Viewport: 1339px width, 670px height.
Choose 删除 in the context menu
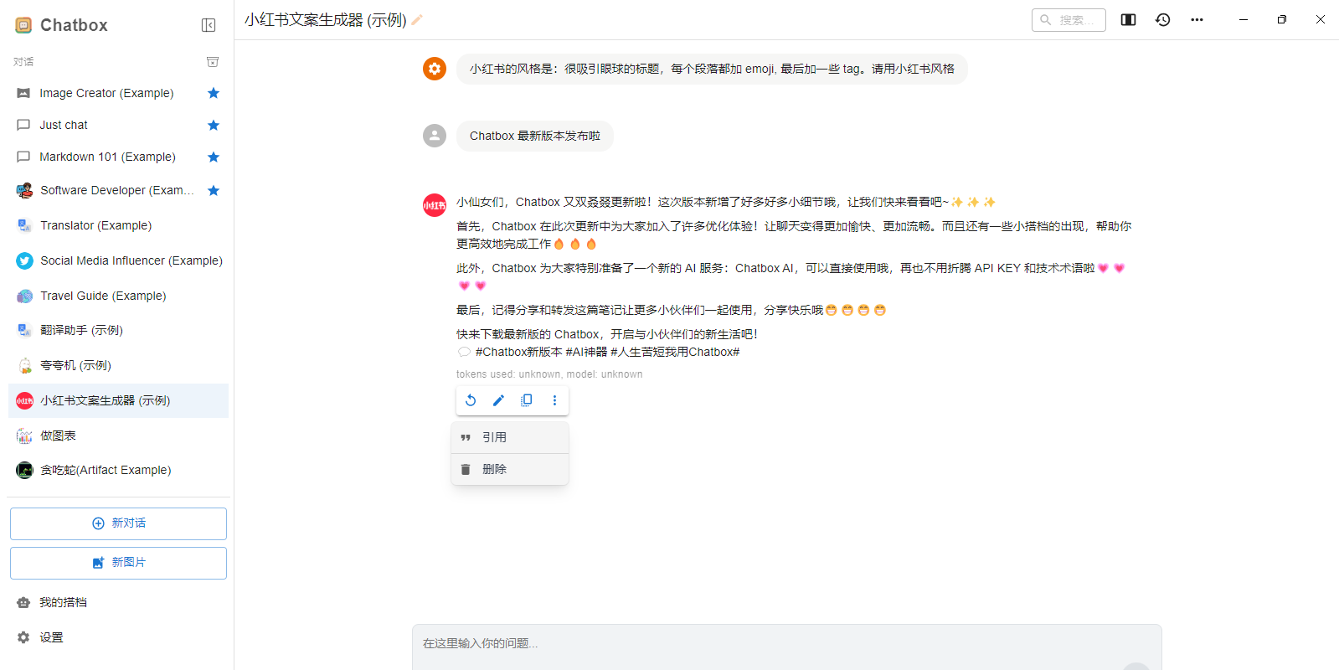pos(497,469)
